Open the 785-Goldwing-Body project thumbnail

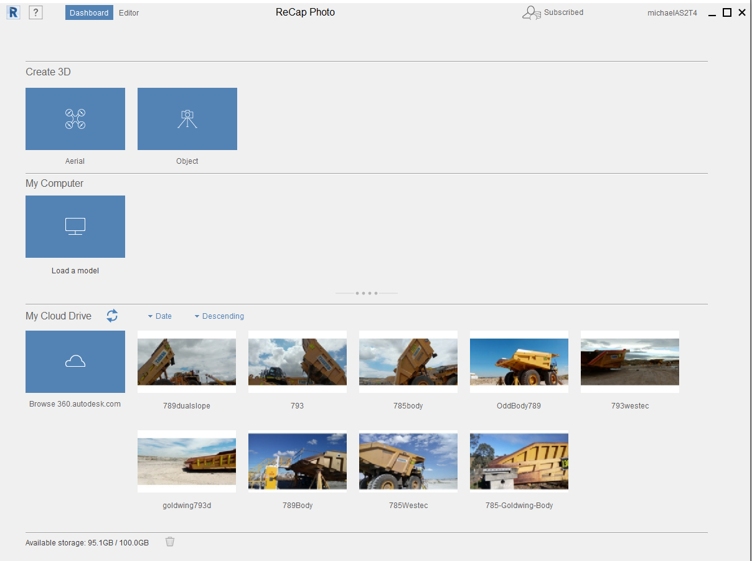(x=519, y=461)
